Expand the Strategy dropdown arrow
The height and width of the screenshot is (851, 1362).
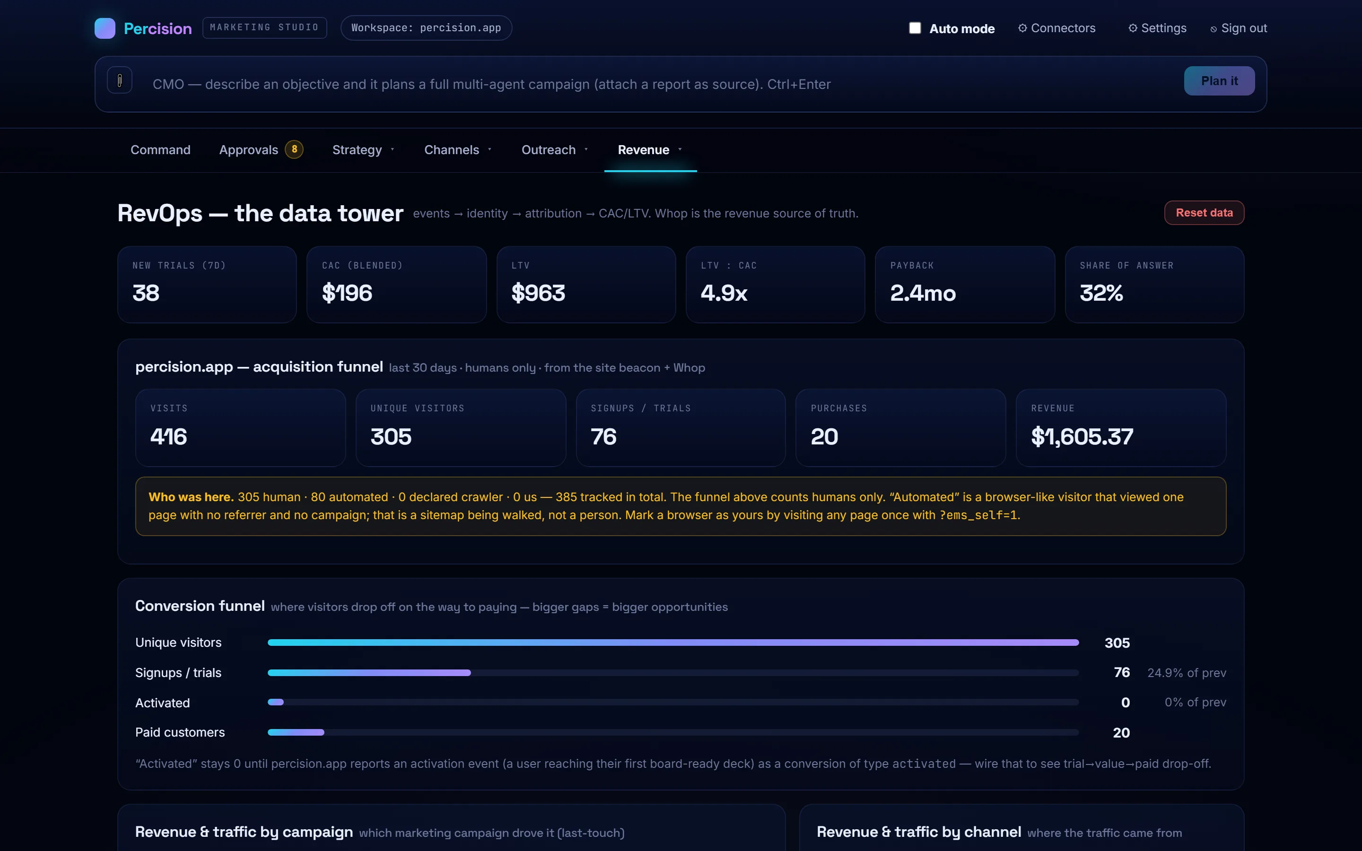392,150
